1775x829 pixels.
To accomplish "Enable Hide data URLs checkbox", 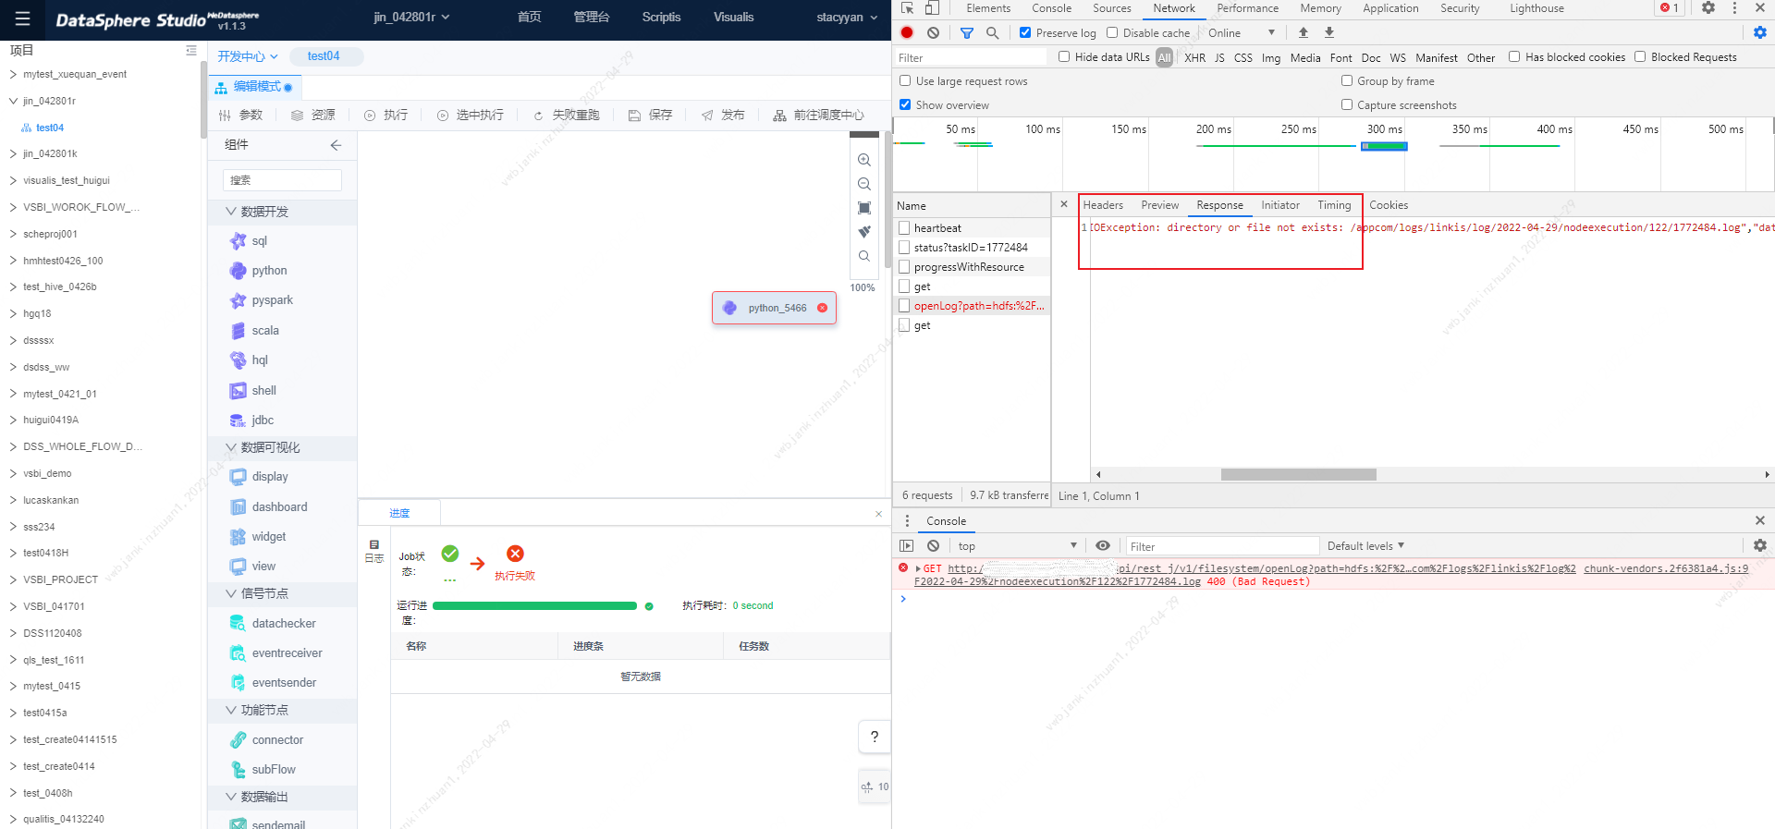I will 1064,56.
